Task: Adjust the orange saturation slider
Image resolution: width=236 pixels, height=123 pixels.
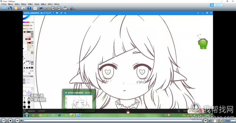Action: tap(26, 26)
